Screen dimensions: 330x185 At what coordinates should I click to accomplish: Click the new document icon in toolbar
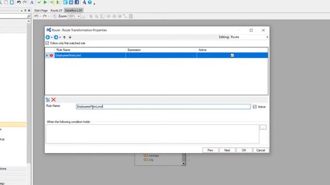tap(6, 2)
